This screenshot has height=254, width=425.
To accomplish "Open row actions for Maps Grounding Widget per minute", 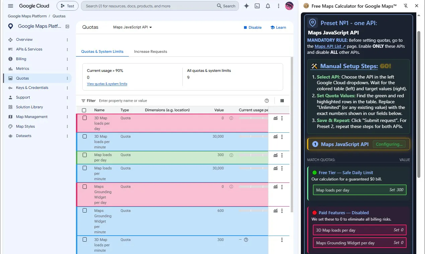I will (x=282, y=211).
